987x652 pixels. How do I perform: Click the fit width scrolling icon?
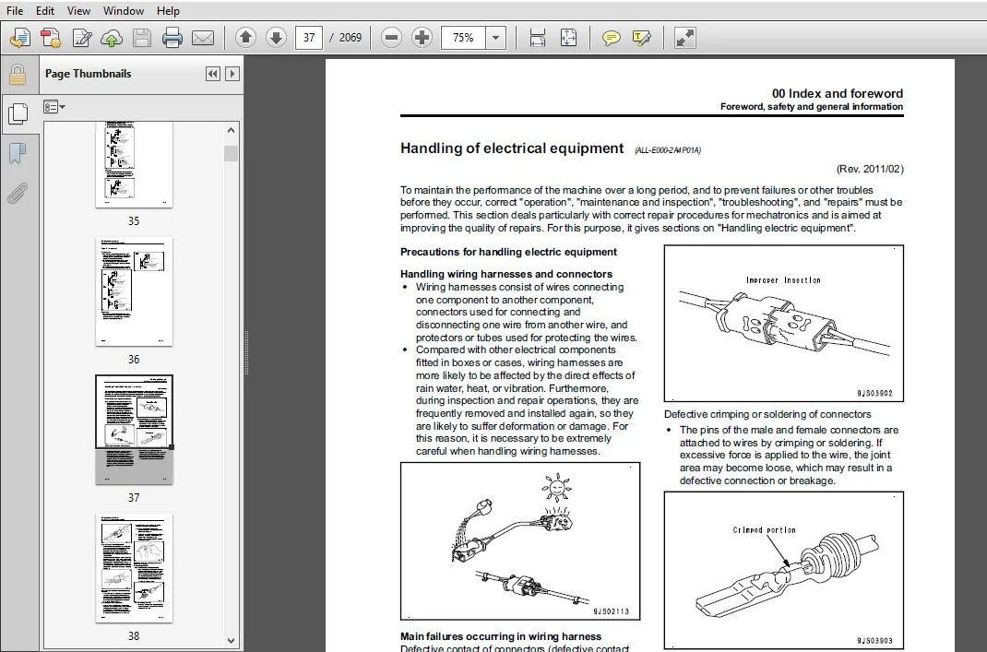pyautogui.click(x=538, y=38)
